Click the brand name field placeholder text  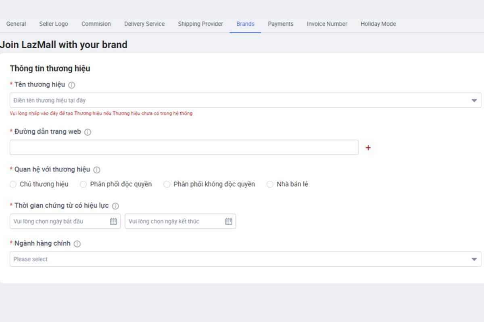pyautogui.click(x=50, y=101)
